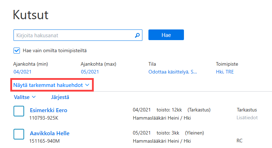
Task: Open patient Aavikkola Helle
Action: click(50, 133)
